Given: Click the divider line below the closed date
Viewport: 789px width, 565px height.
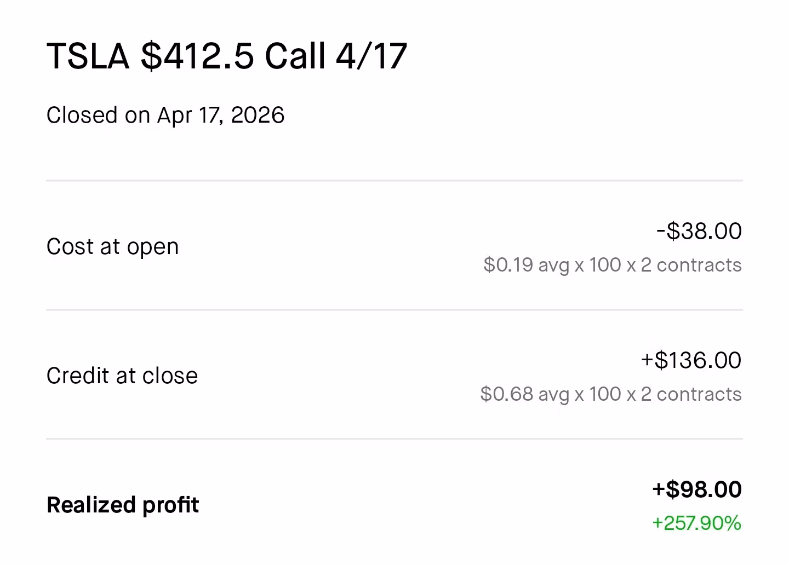Looking at the screenshot, I should 395,180.
